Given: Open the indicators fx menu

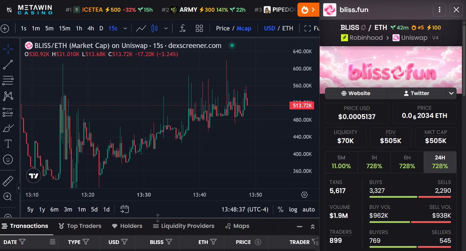Looking at the screenshot, I should click(x=183, y=28).
